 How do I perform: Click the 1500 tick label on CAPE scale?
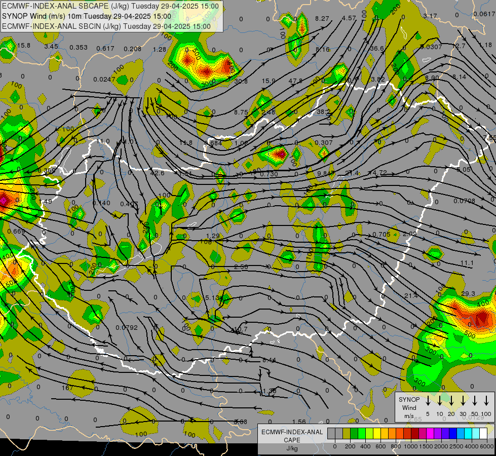[x=426, y=446]
